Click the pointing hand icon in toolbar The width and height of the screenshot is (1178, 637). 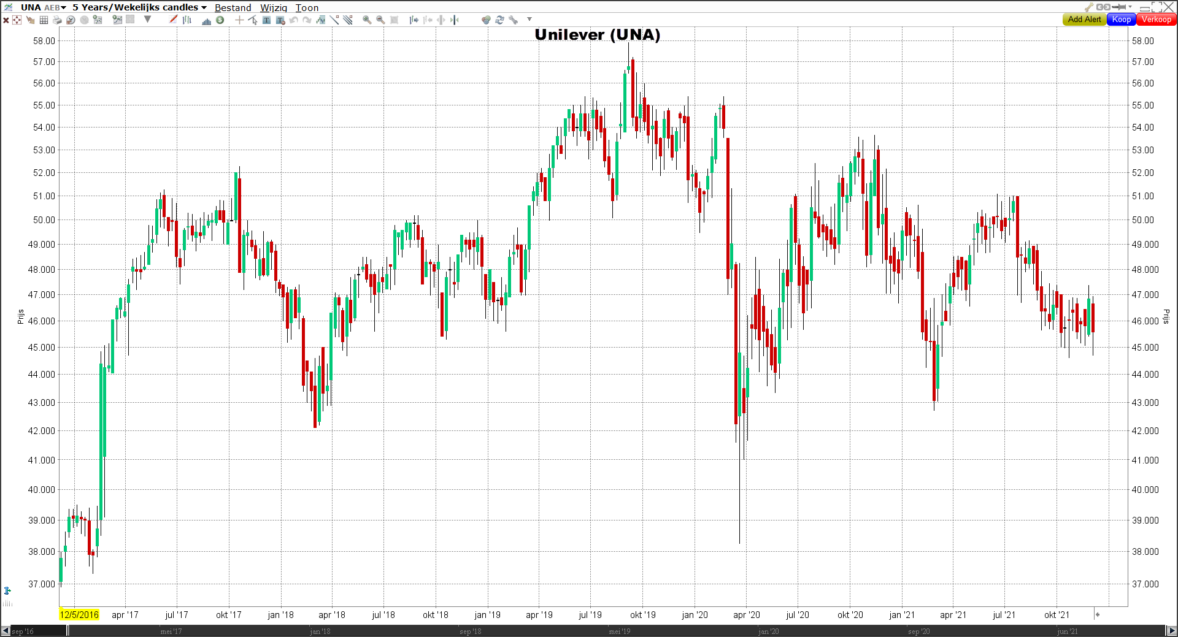30,20
